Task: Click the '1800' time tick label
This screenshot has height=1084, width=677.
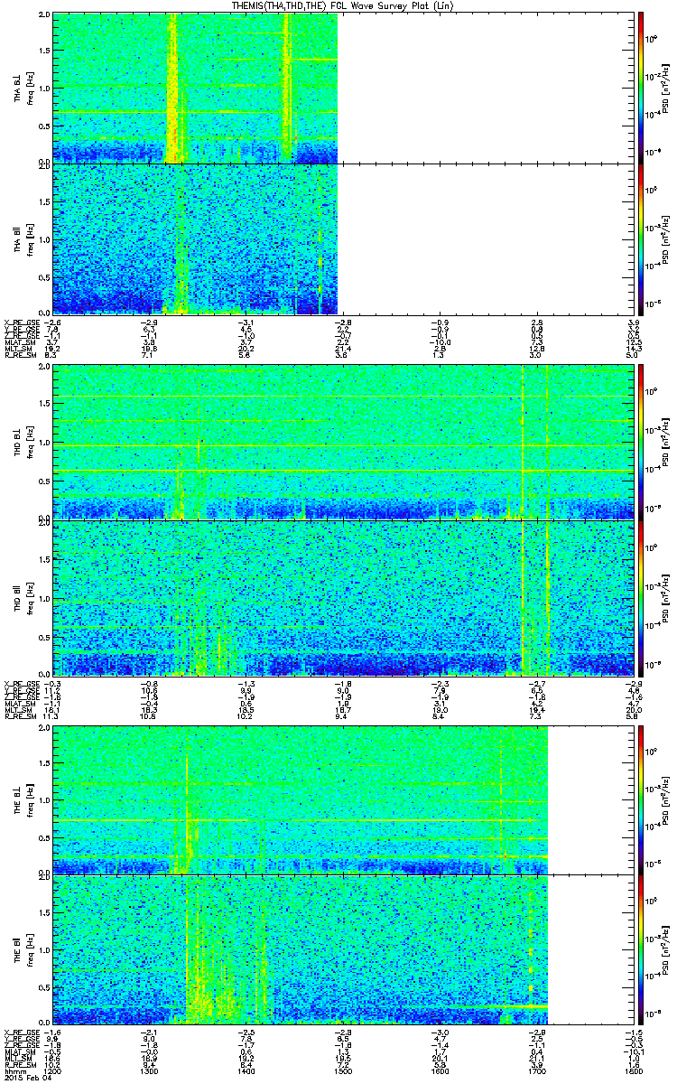Action: pyautogui.click(x=634, y=1071)
